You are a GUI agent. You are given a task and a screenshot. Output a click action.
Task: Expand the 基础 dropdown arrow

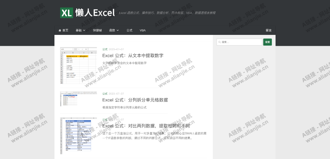(84, 31)
